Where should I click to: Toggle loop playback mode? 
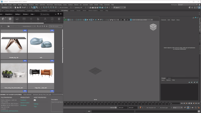click(x=185, y=108)
